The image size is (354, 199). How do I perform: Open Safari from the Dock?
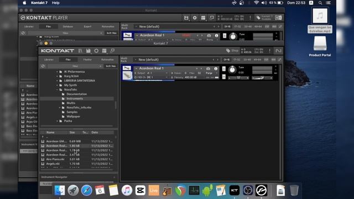coord(86,190)
